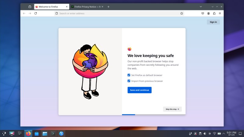This screenshot has width=244, height=137.
Task: Go back with the back arrow
Action: [x=24, y=13]
